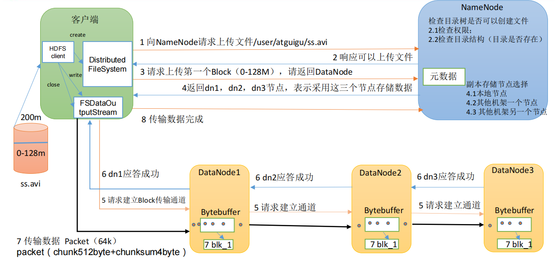The width and height of the screenshot is (558, 259).
Task: Click 请求建立通道 label between DataNode2 and DataNode3
Action: coord(450,205)
